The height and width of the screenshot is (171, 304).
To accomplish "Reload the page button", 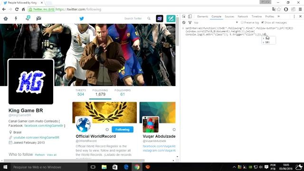I will (17, 9).
